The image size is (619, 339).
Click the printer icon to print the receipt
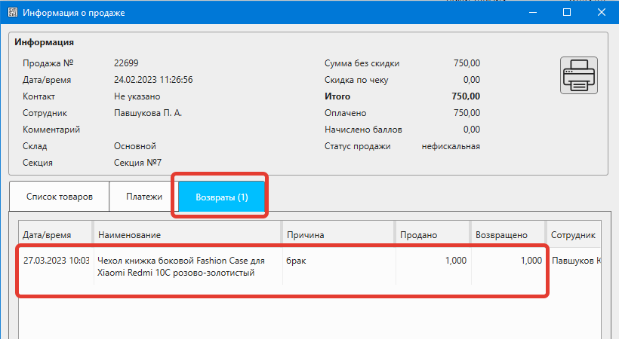(x=578, y=75)
